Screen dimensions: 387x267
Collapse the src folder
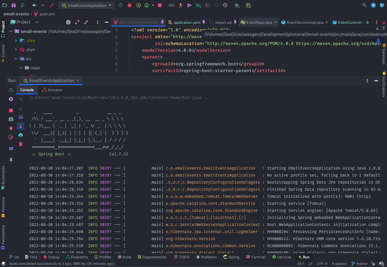[x=16, y=59]
